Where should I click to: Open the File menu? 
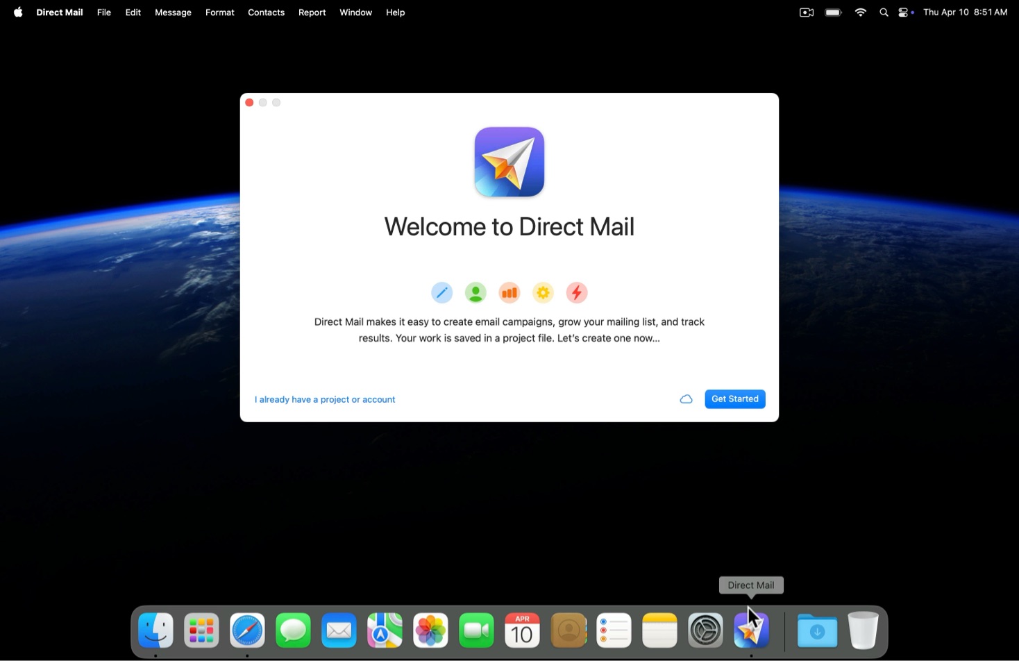[x=103, y=12]
